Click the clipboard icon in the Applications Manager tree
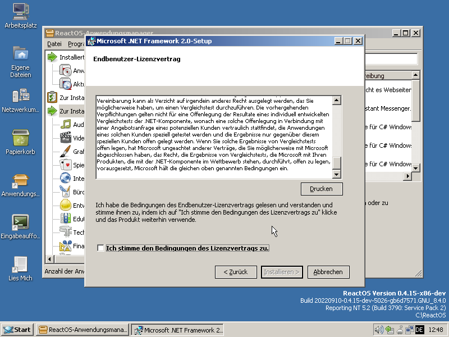Viewport: 449px width, 337px height. 52,97
